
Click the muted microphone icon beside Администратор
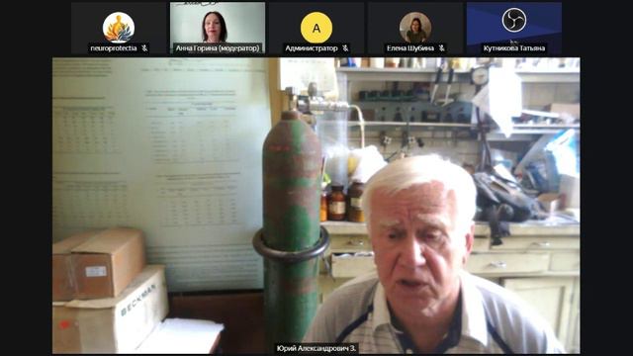[345, 48]
